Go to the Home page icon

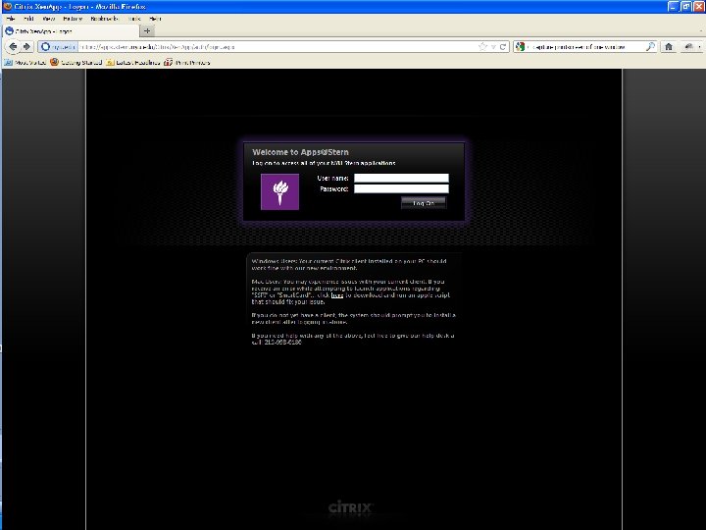(669, 46)
